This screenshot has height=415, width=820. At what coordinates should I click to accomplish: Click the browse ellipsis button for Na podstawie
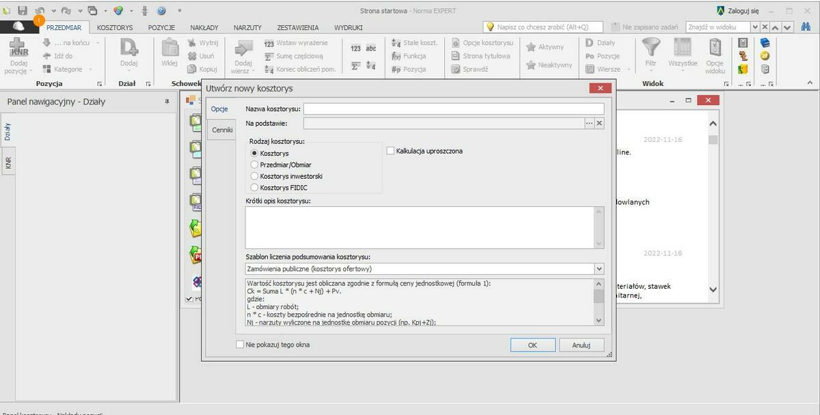[589, 124]
